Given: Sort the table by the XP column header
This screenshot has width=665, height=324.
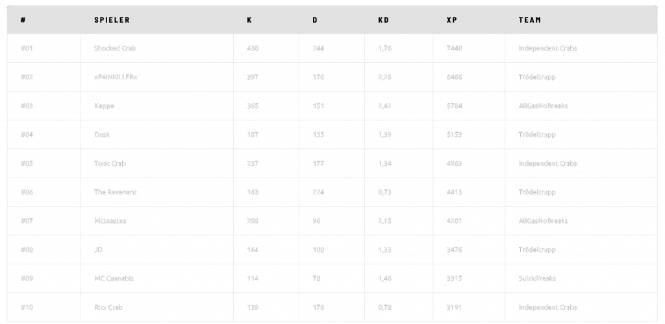Looking at the screenshot, I should pyautogui.click(x=452, y=20).
